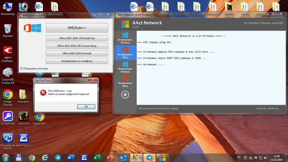The width and height of the screenshot is (288, 162).
Task: Open Office Information in AAct sidebar
Action: point(125,81)
